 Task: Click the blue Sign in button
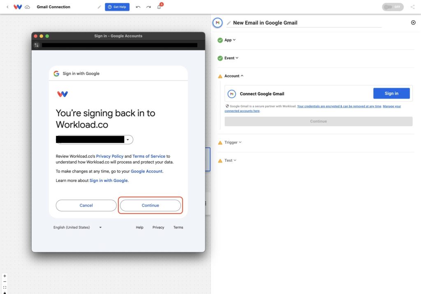pyautogui.click(x=391, y=93)
